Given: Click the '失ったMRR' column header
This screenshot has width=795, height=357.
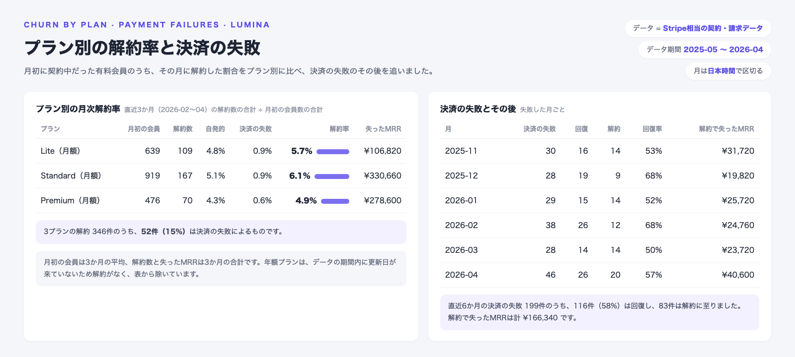Looking at the screenshot, I should (383, 129).
